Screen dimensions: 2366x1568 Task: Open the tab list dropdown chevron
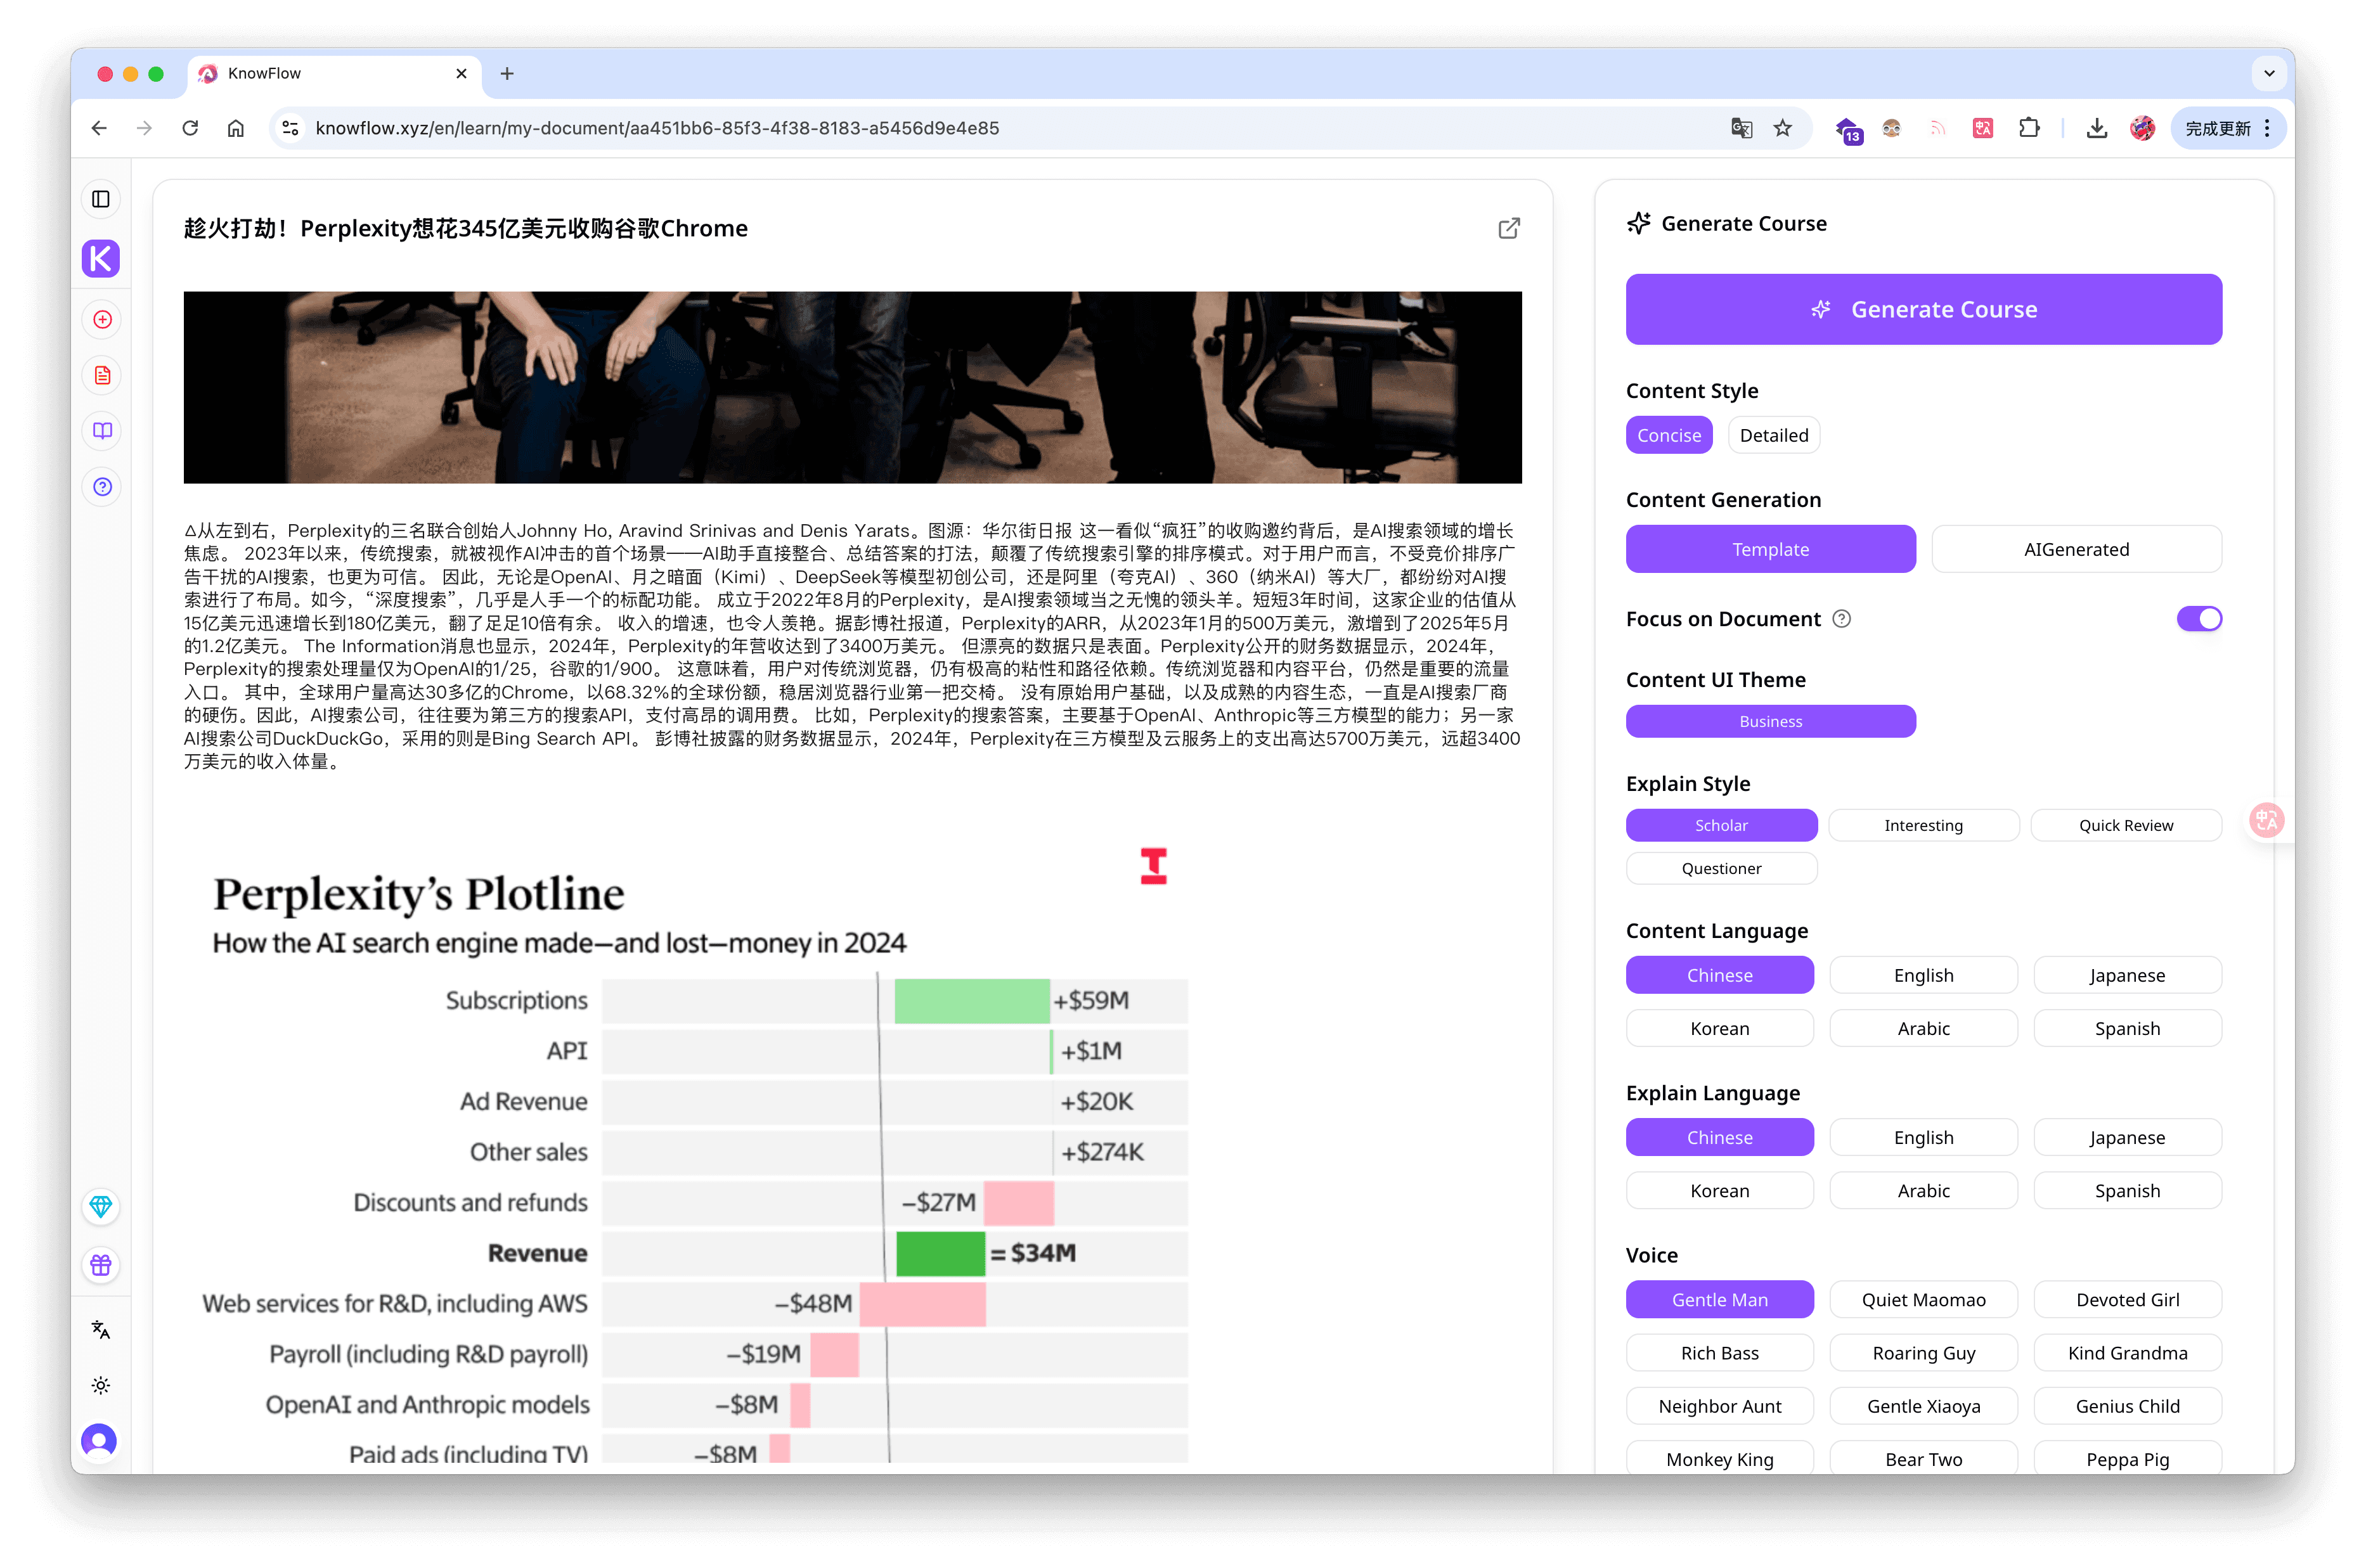pyautogui.click(x=2269, y=74)
